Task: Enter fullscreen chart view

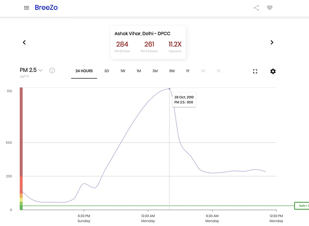Action: (255, 71)
